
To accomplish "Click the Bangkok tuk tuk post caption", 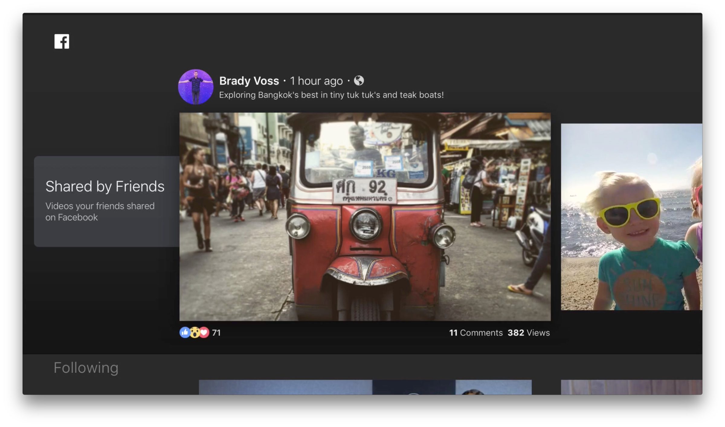I will point(331,95).
